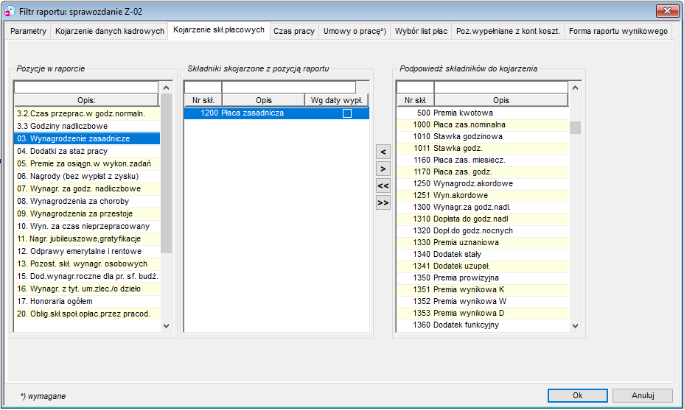Select row '3.3 Godziny nadliczbowe'

[x=87, y=127]
